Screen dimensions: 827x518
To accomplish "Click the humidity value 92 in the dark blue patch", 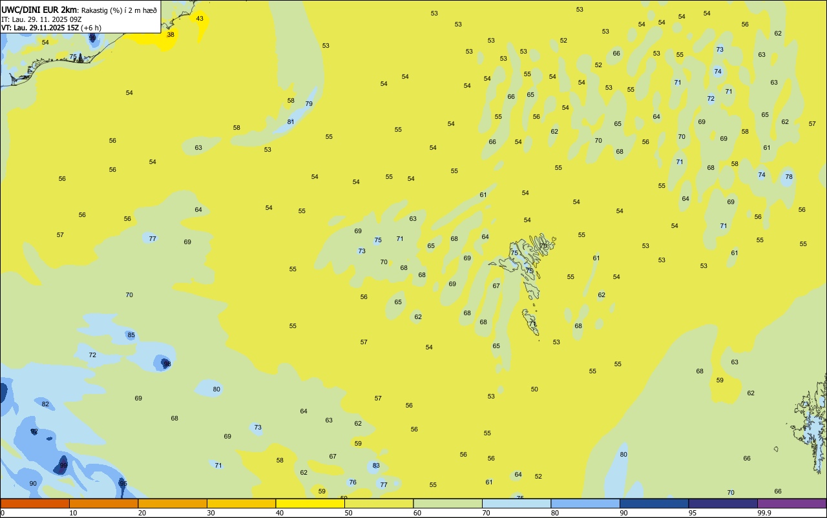I will [x=34, y=431].
